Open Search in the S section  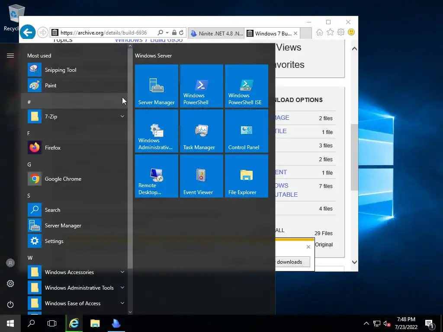pyautogui.click(x=74, y=210)
